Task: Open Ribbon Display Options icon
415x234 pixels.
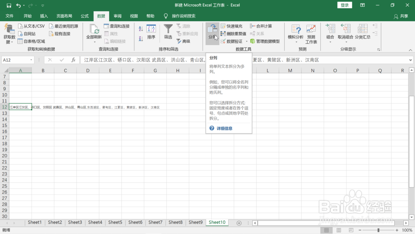Action: click(x=362, y=5)
